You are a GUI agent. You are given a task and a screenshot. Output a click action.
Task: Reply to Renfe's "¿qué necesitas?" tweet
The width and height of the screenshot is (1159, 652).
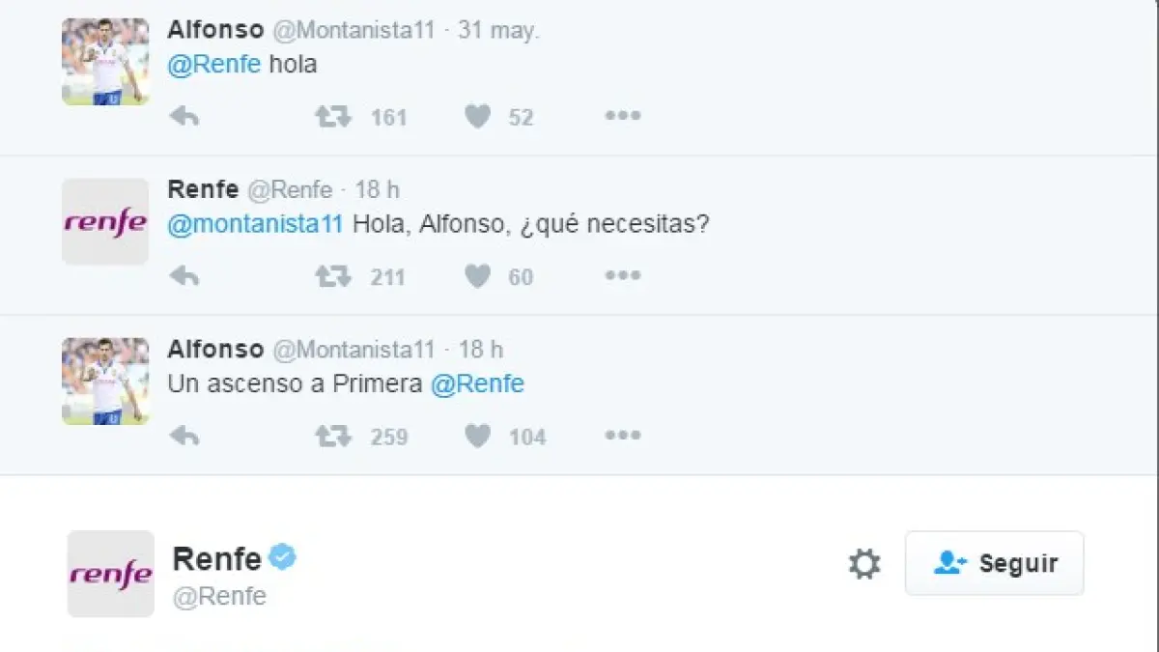tap(184, 277)
